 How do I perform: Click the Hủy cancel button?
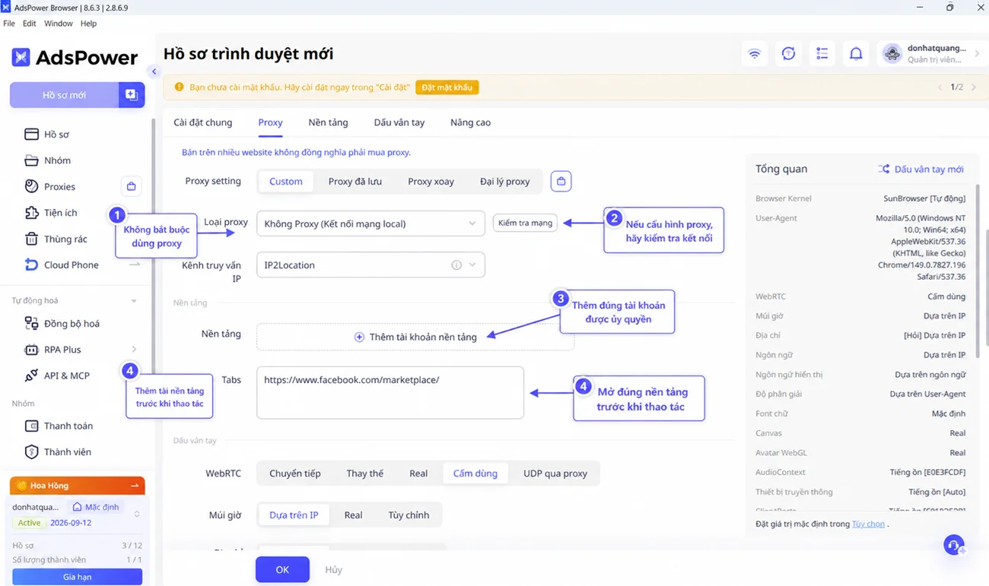pyautogui.click(x=333, y=569)
